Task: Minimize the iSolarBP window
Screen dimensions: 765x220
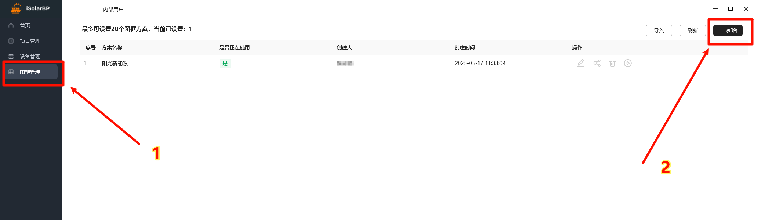Action: pyautogui.click(x=715, y=9)
